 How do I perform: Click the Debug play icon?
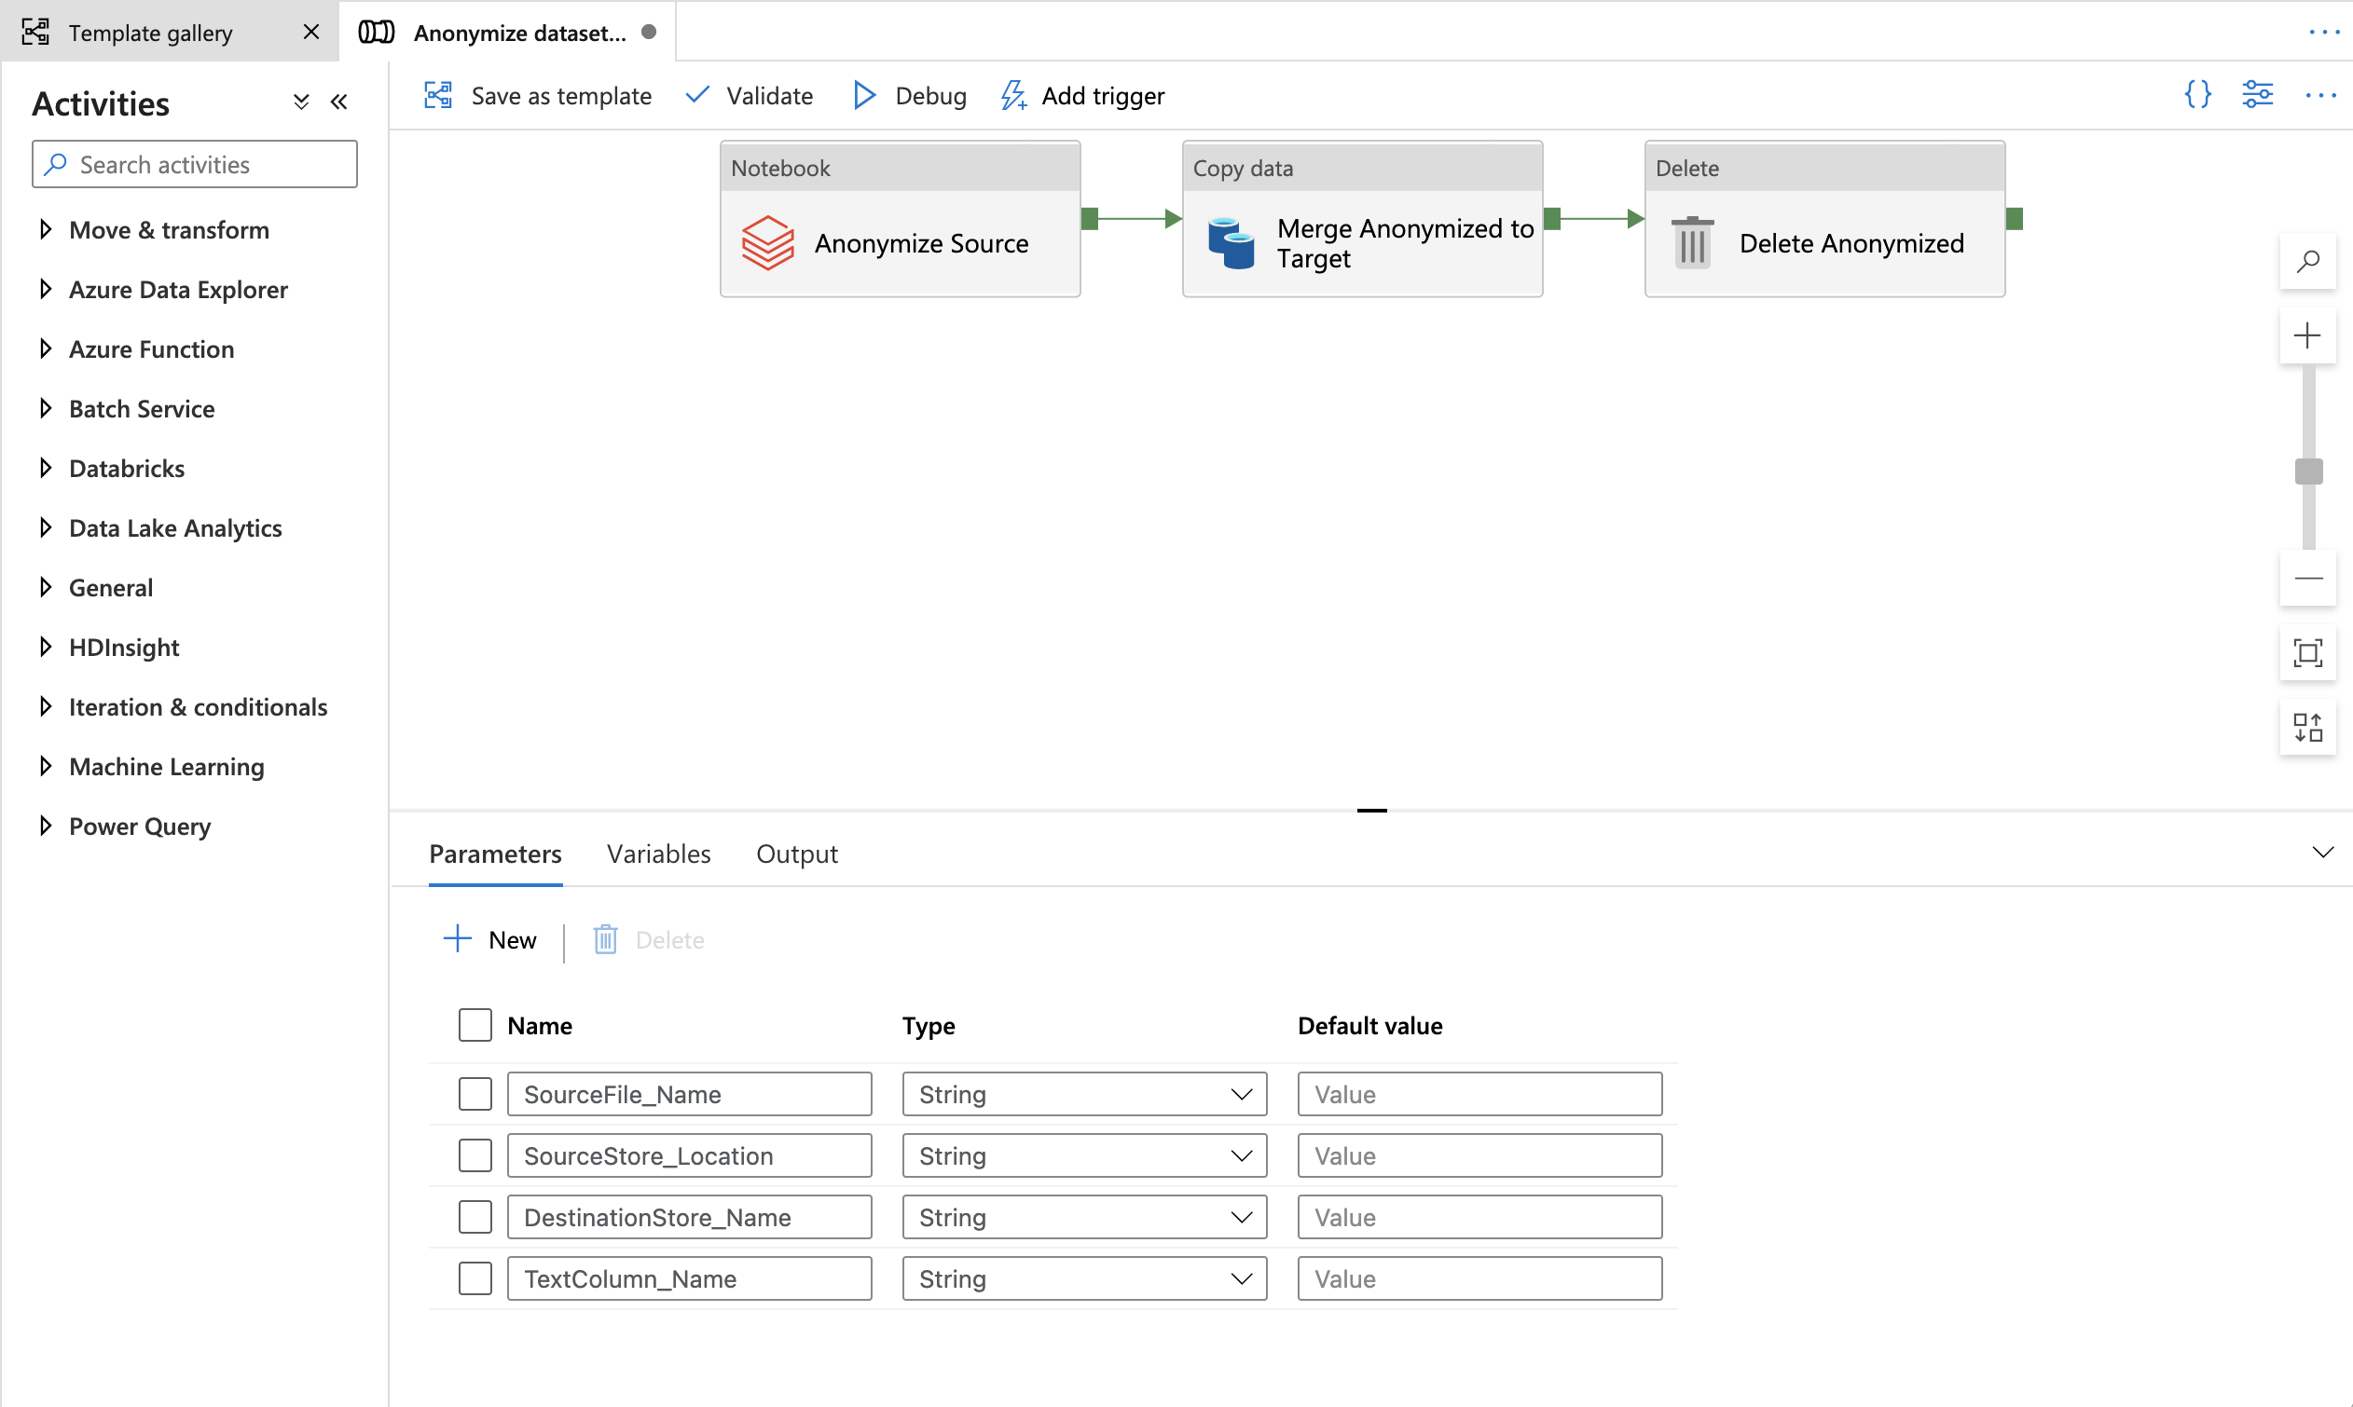[864, 95]
